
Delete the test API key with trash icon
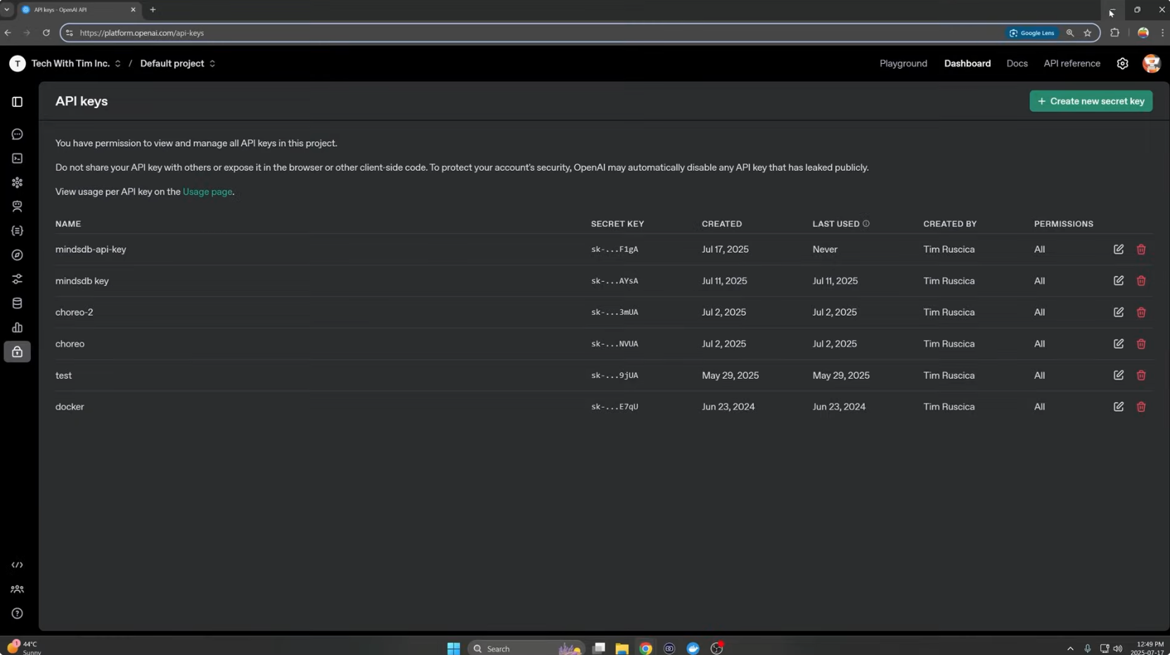(1141, 375)
